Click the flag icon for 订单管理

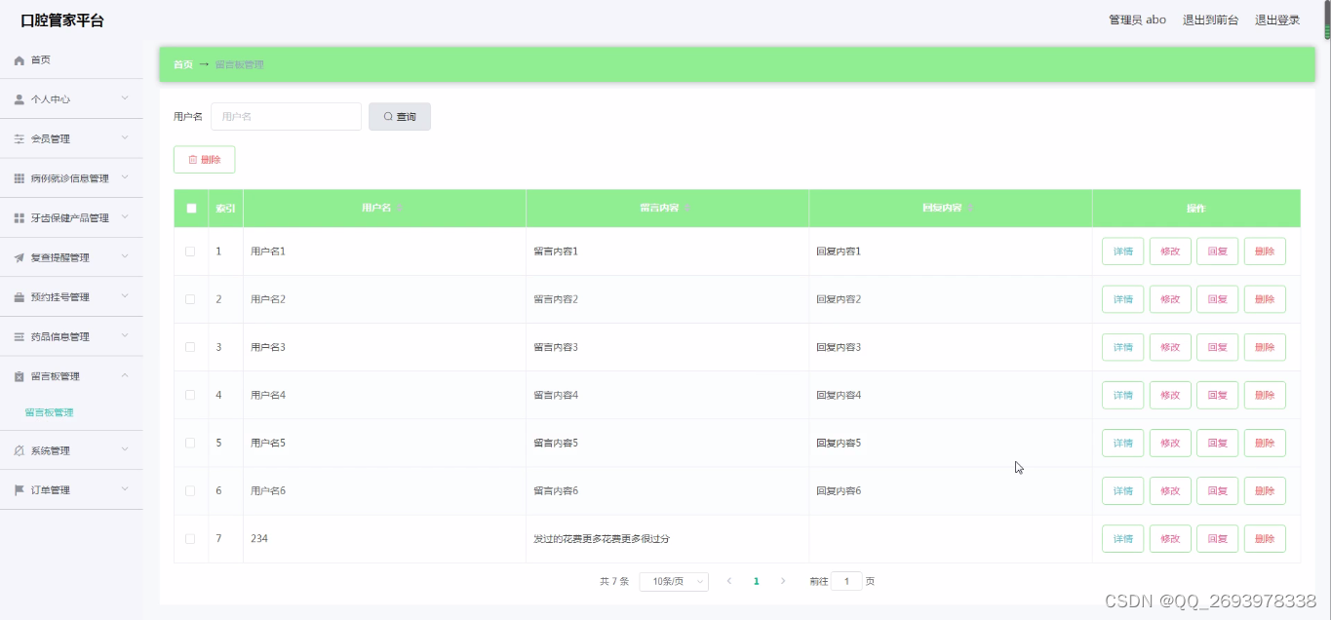coord(20,490)
